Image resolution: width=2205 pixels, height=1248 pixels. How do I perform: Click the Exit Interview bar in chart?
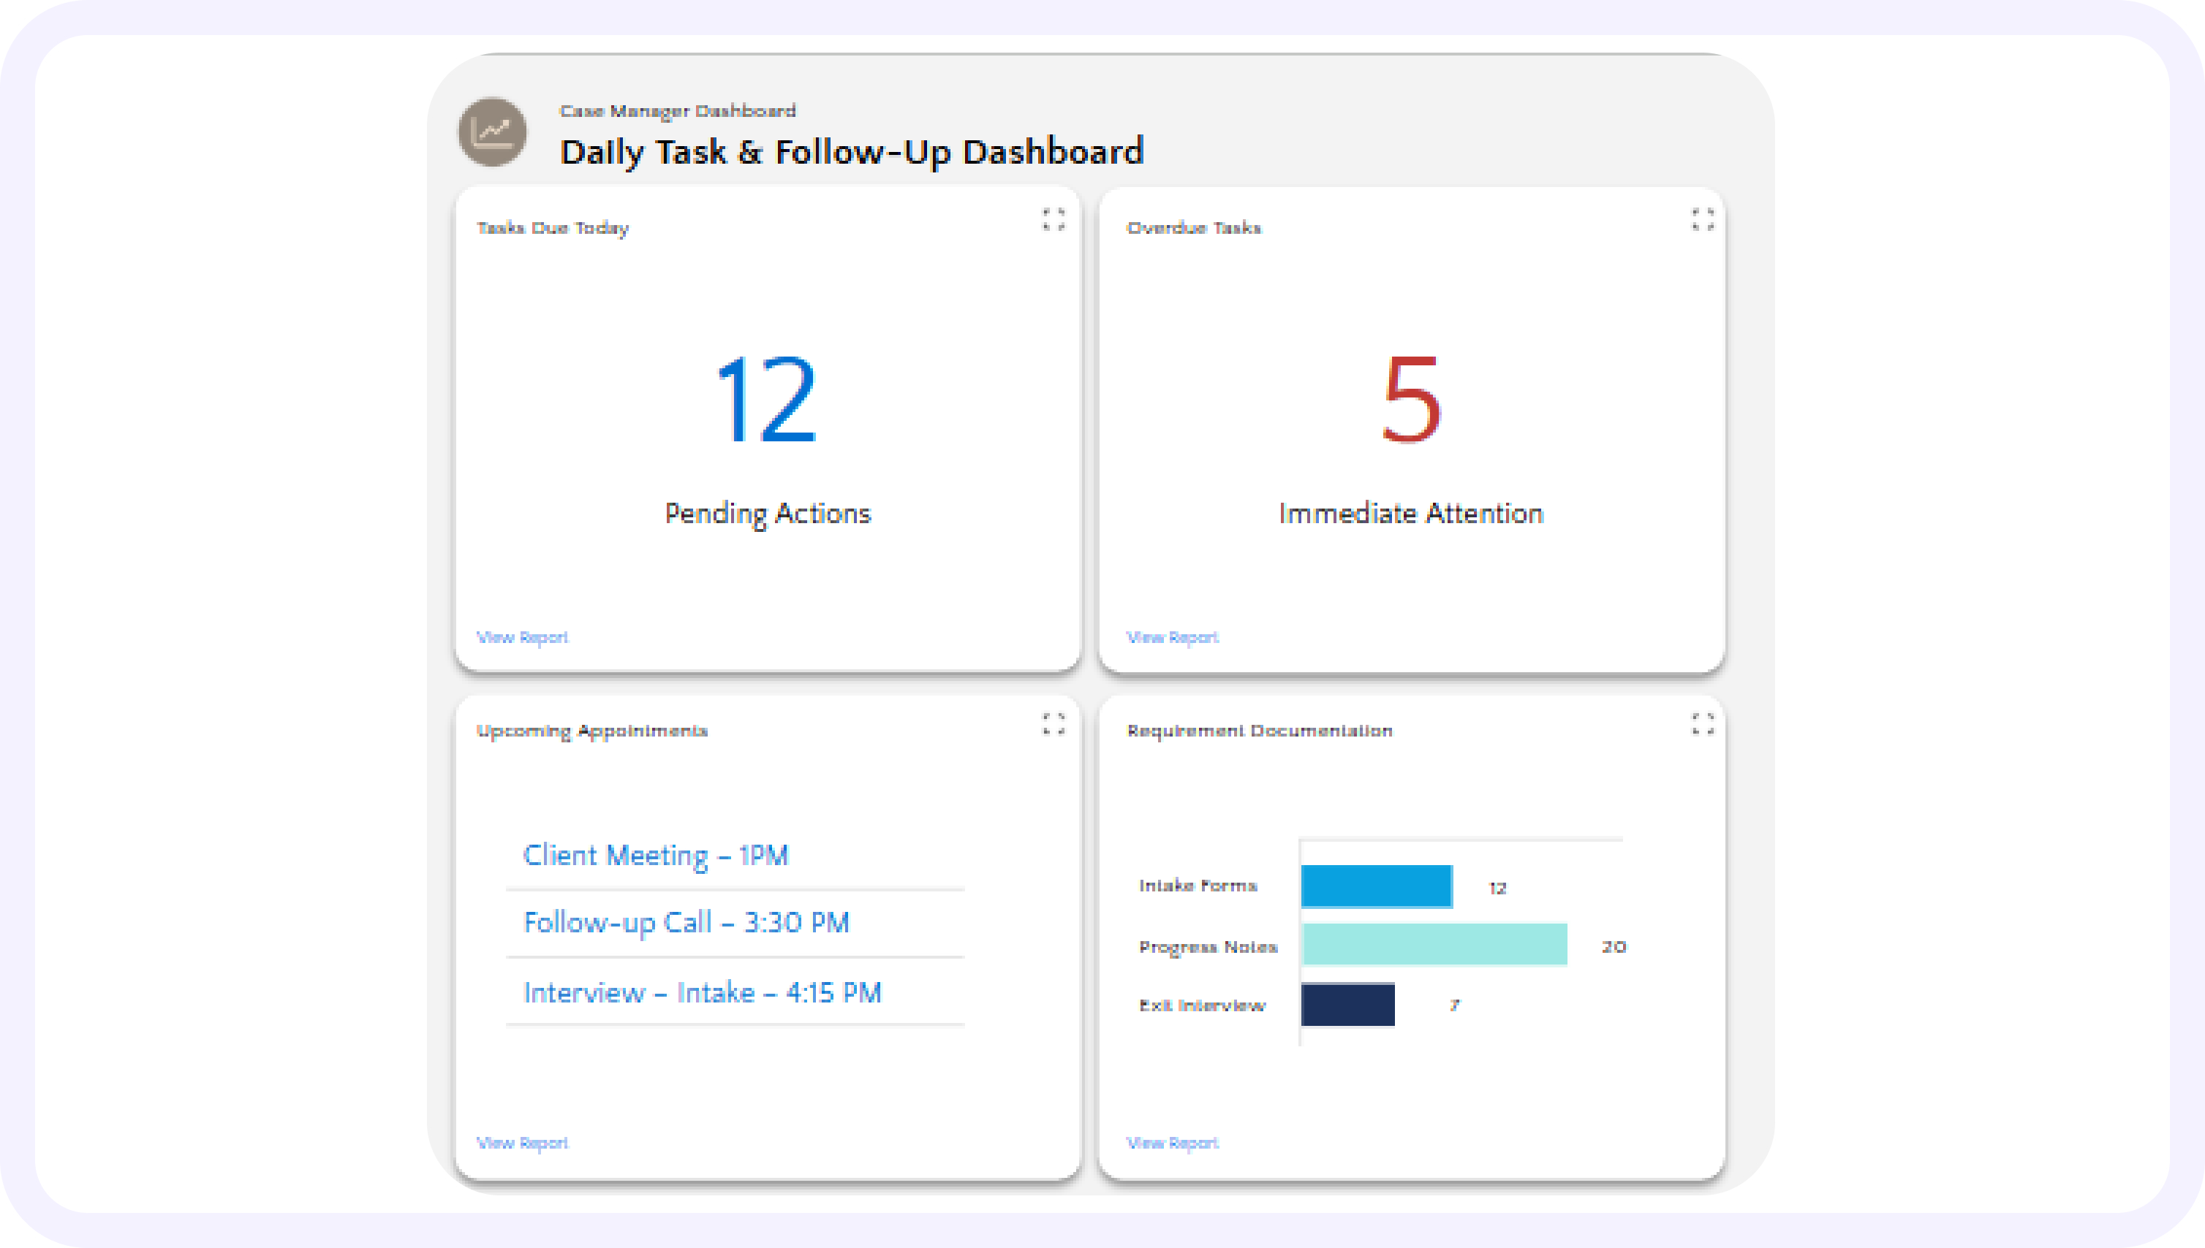point(1347,1005)
